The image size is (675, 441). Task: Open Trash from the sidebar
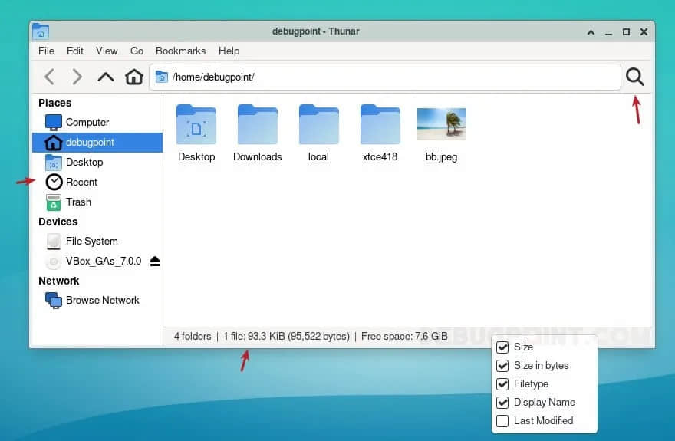[78, 202]
